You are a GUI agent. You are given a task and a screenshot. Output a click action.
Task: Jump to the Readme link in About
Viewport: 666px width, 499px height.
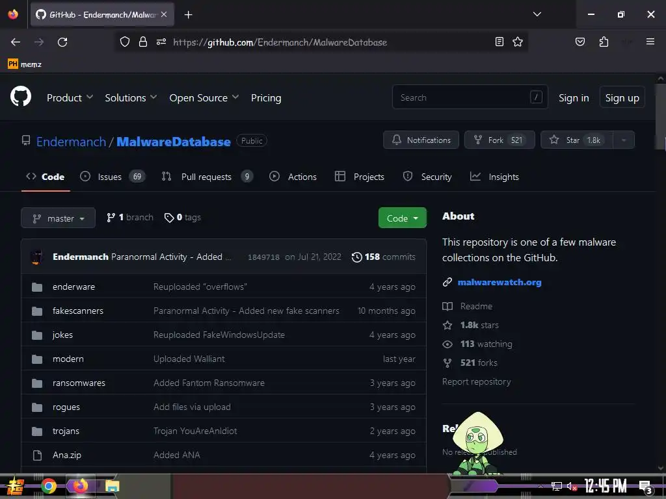[468, 307]
